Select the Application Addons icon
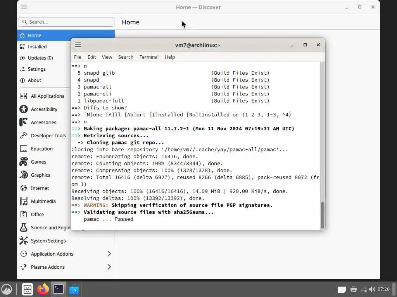Screen dimensions: 397x297 pyautogui.click(x=24, y=254)
